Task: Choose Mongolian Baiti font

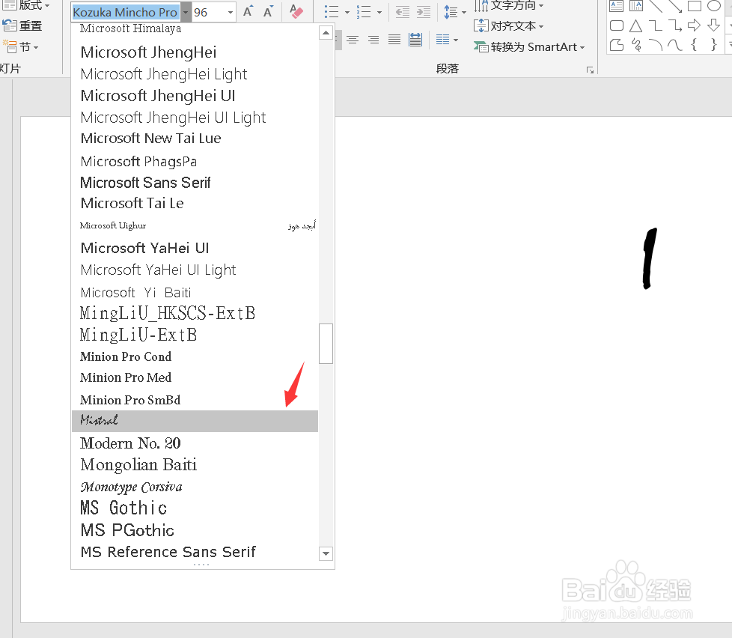Action: 195,465
